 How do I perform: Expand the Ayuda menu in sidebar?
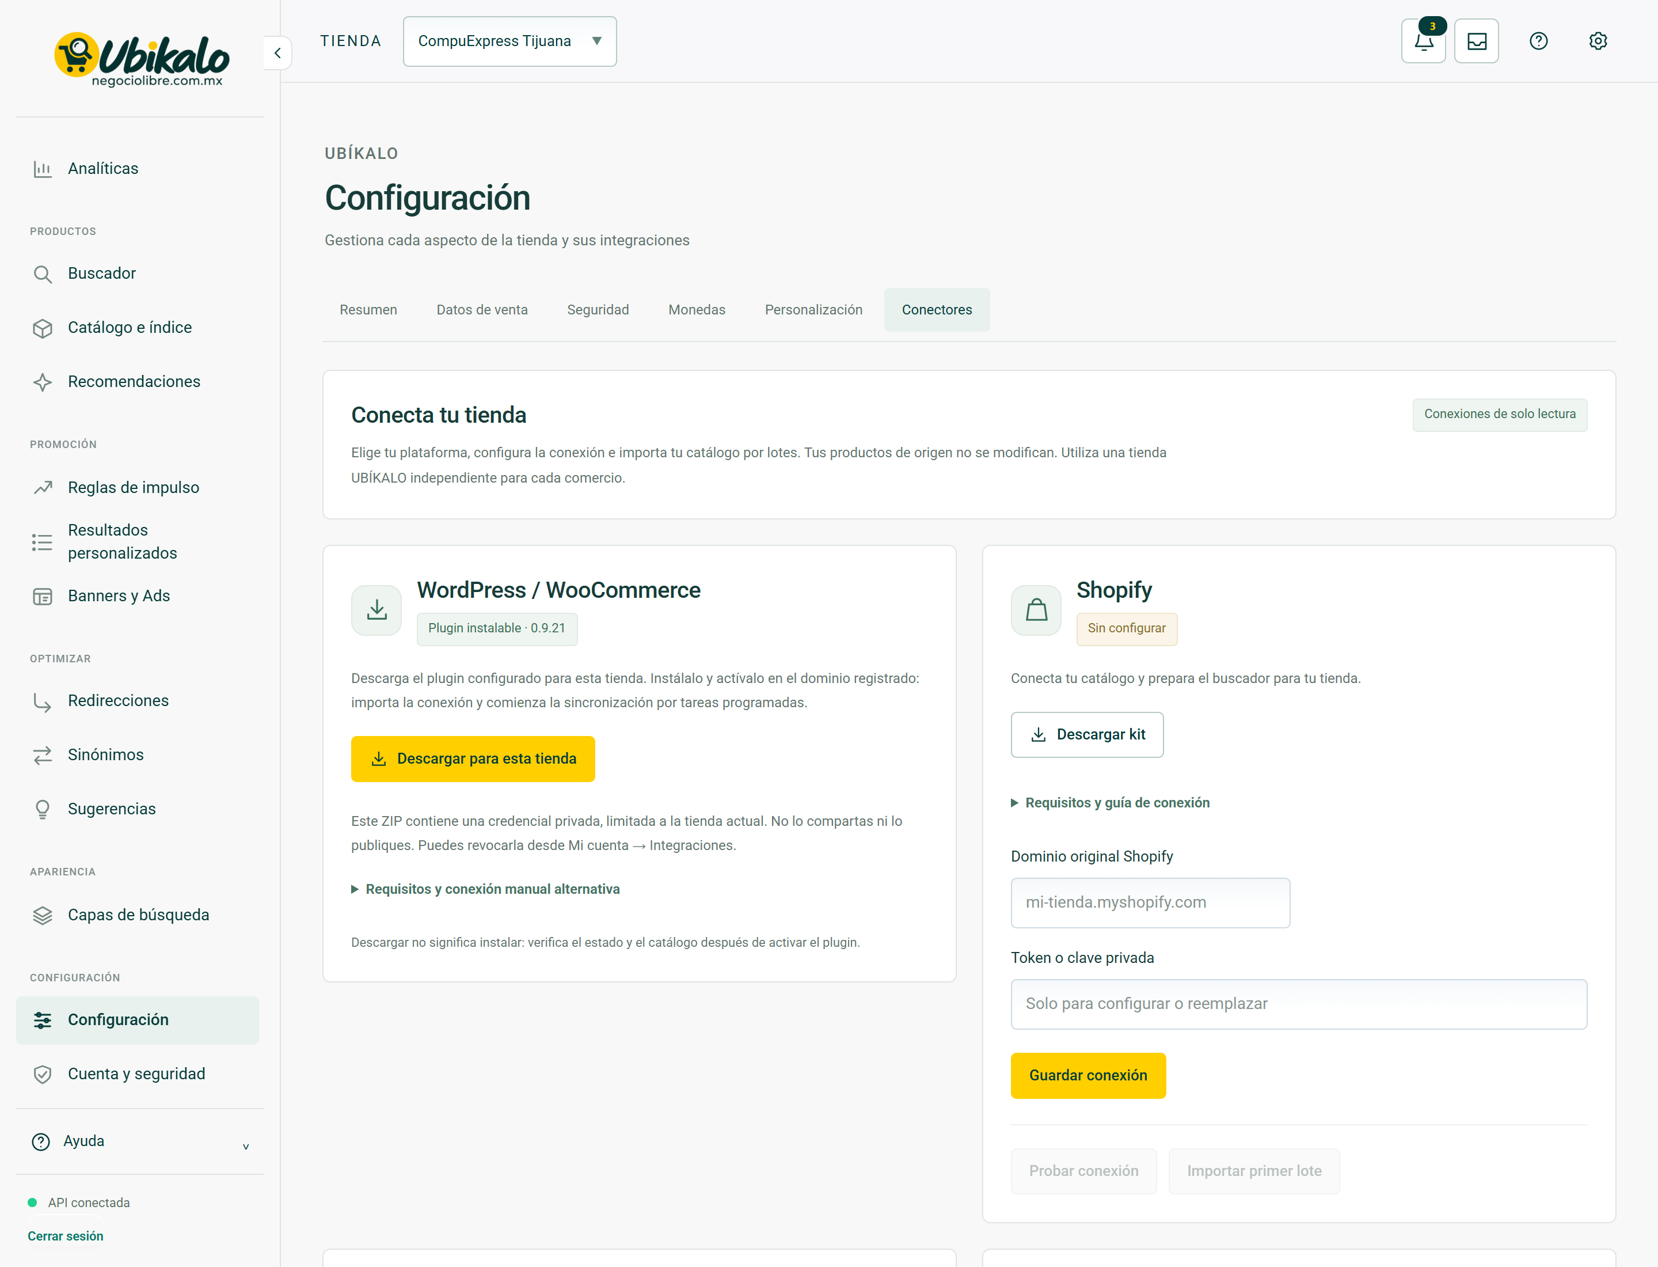coord(140,1141)
